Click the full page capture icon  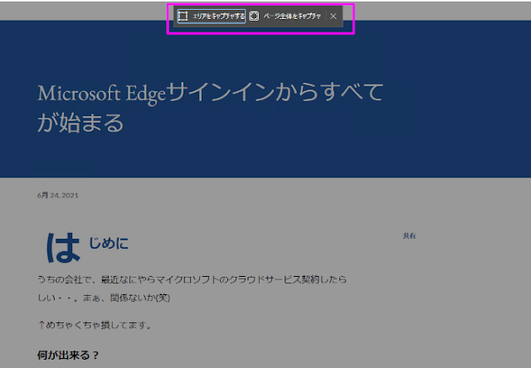(254, 16)
